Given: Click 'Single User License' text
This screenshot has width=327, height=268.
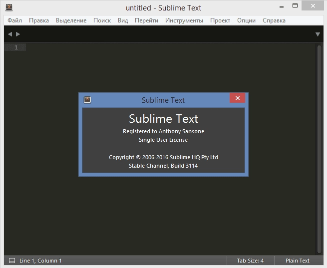Looking at the screenshot, I should (163, 140).
